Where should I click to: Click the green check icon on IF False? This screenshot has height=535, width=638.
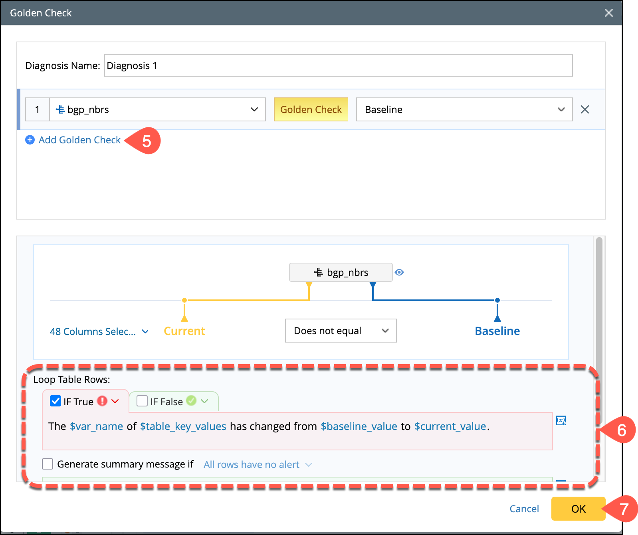point(192,400)
